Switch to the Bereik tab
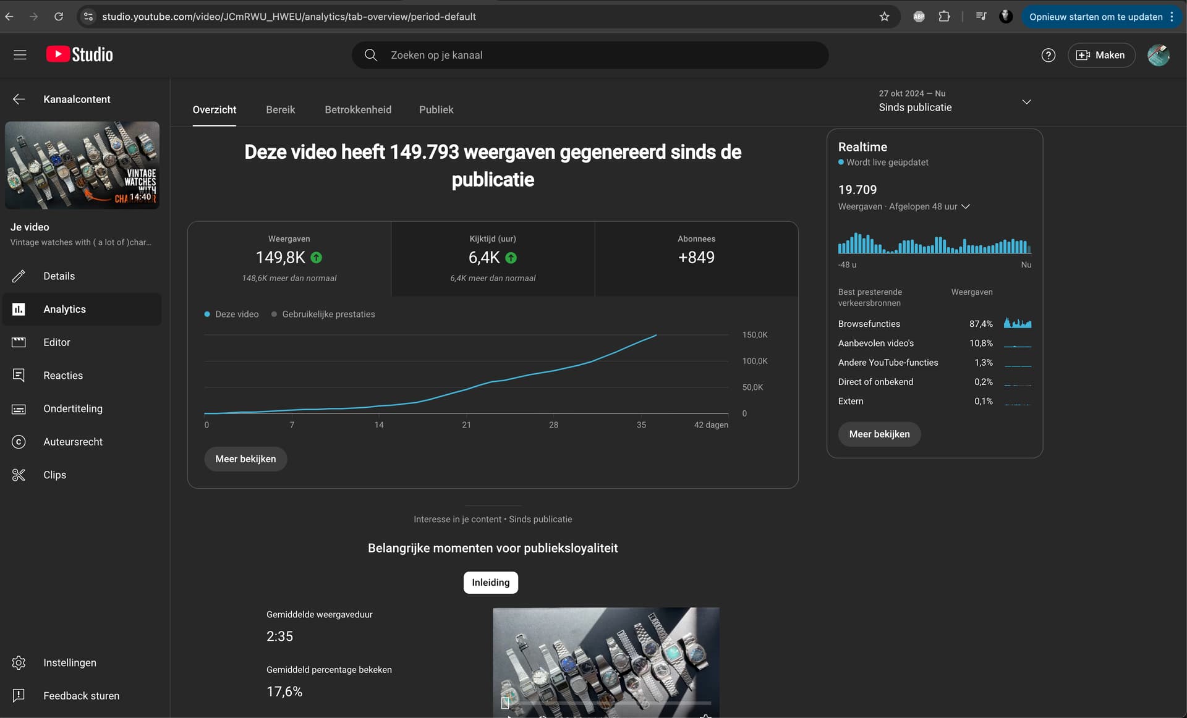The height and width of the screenshot is (718, 1187). coord(281,110)
